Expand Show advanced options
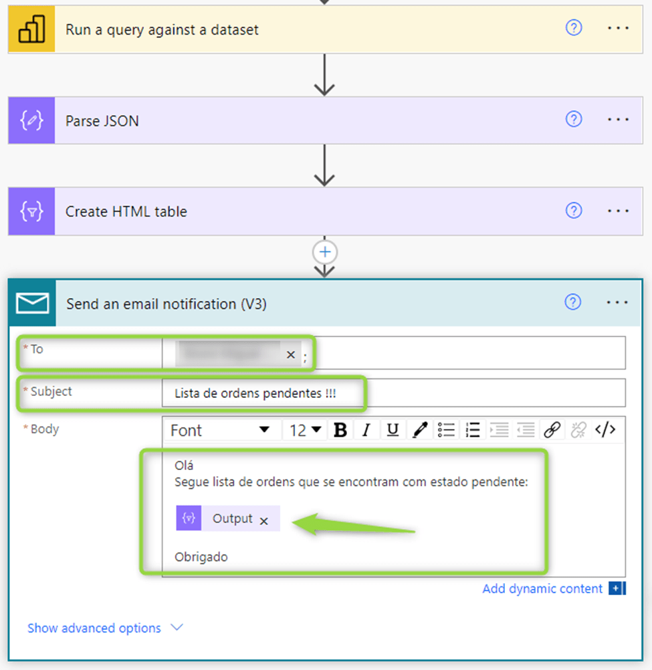Image resolution: width=652 pixels, height=670 pixels. tap(105, 628)
